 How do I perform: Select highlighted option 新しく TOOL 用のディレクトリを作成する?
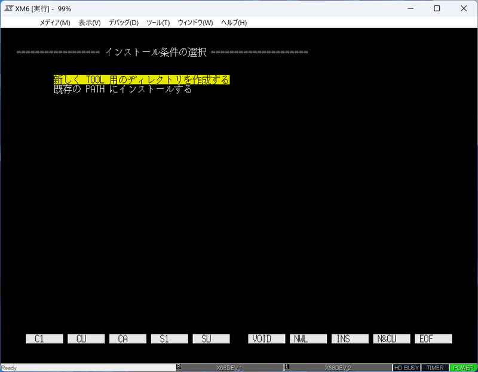pyautogui.click(x=142, y=80)
